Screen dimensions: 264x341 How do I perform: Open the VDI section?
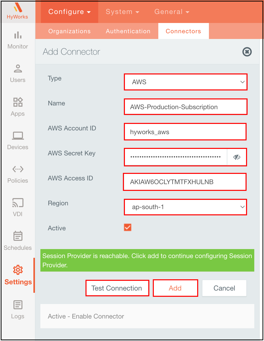[x=18, y=208]
